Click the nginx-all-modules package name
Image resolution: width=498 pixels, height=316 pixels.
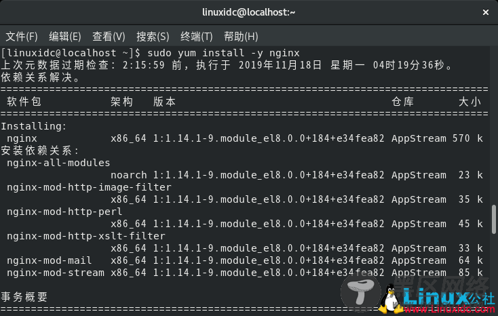coord(58,163)
